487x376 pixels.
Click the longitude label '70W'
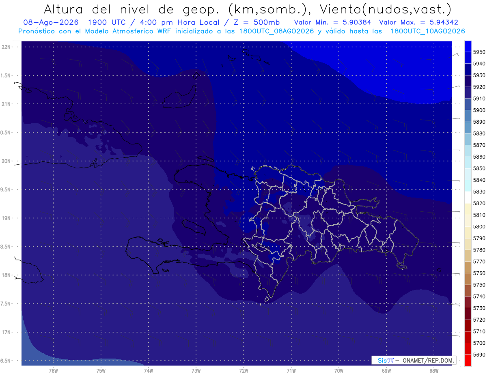click(x=339, y=370)
